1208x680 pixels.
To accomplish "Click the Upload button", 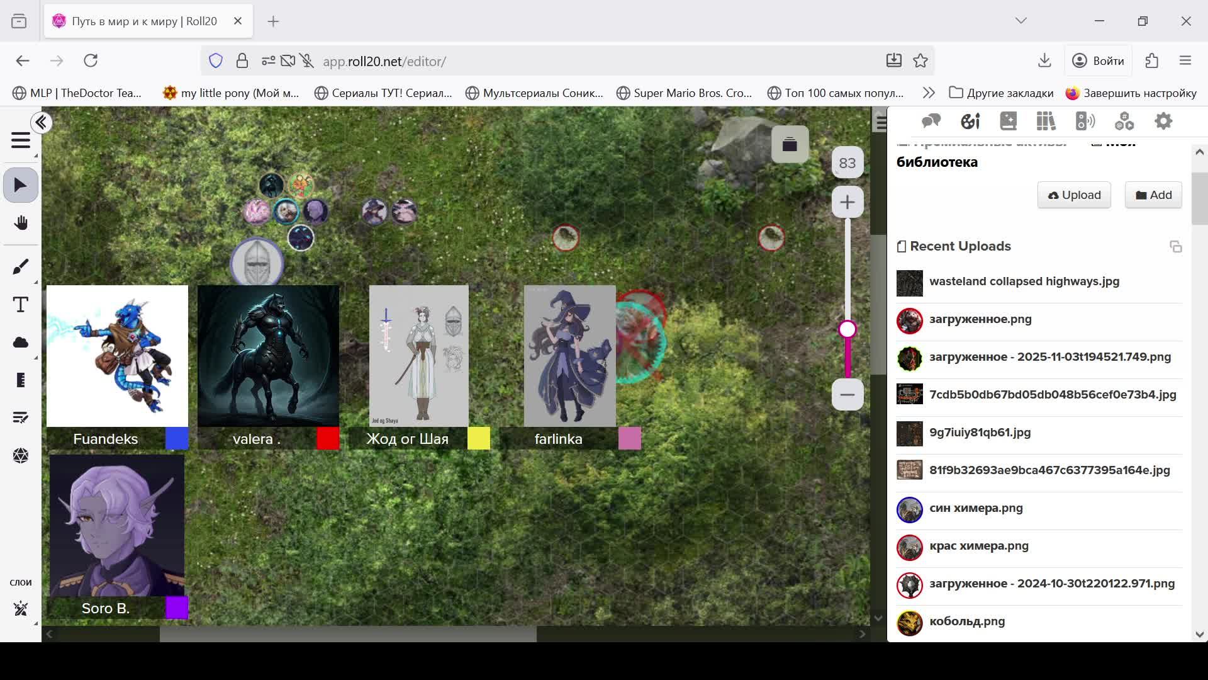I will 1074,195.
